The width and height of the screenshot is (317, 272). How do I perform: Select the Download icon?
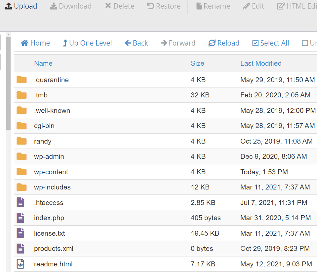pyautogui.click(x=54, y=6)
